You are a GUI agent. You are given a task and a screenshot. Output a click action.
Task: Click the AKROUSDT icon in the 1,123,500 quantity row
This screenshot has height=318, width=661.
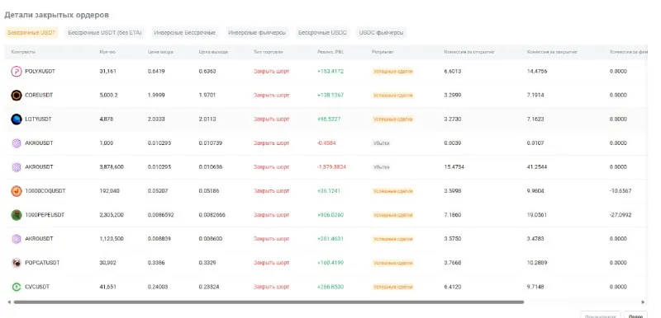(x=17, y=239)
